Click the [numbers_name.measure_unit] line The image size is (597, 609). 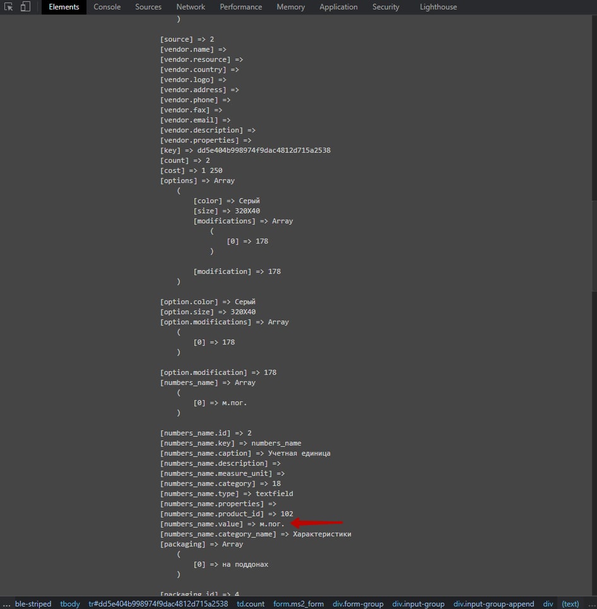[x=223, y=473]
